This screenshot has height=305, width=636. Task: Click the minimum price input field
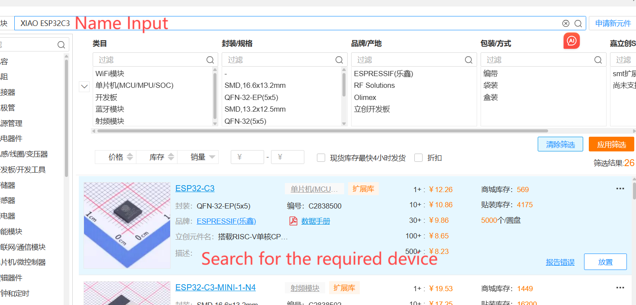247,157
